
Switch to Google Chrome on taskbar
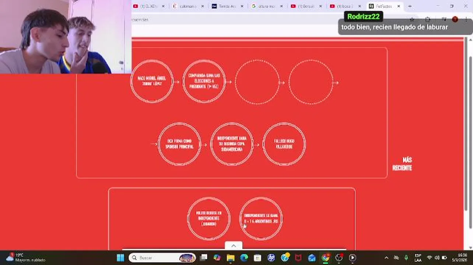click(x=325, y=258)
